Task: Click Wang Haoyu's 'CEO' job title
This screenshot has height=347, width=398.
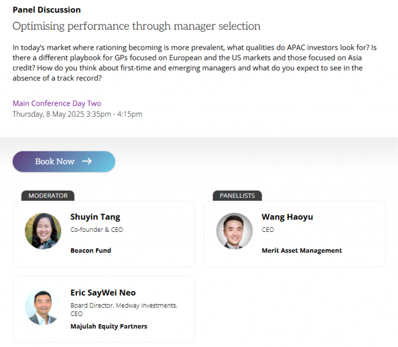Action: (268, 230)
